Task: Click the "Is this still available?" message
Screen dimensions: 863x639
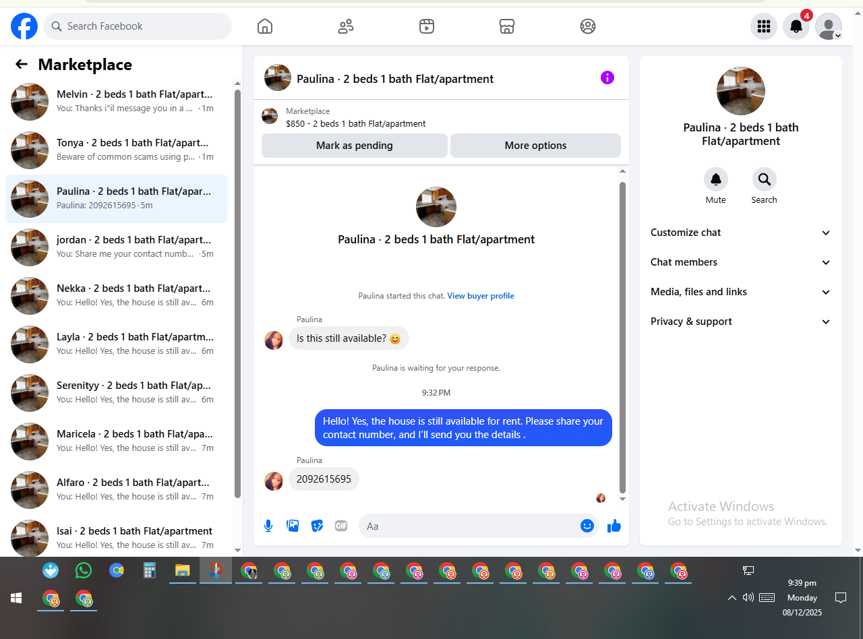Action: coord(349,338)
